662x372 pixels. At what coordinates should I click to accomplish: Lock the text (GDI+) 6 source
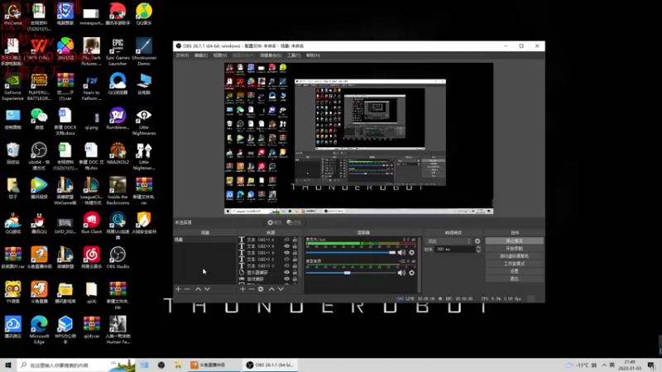[295, 240]
